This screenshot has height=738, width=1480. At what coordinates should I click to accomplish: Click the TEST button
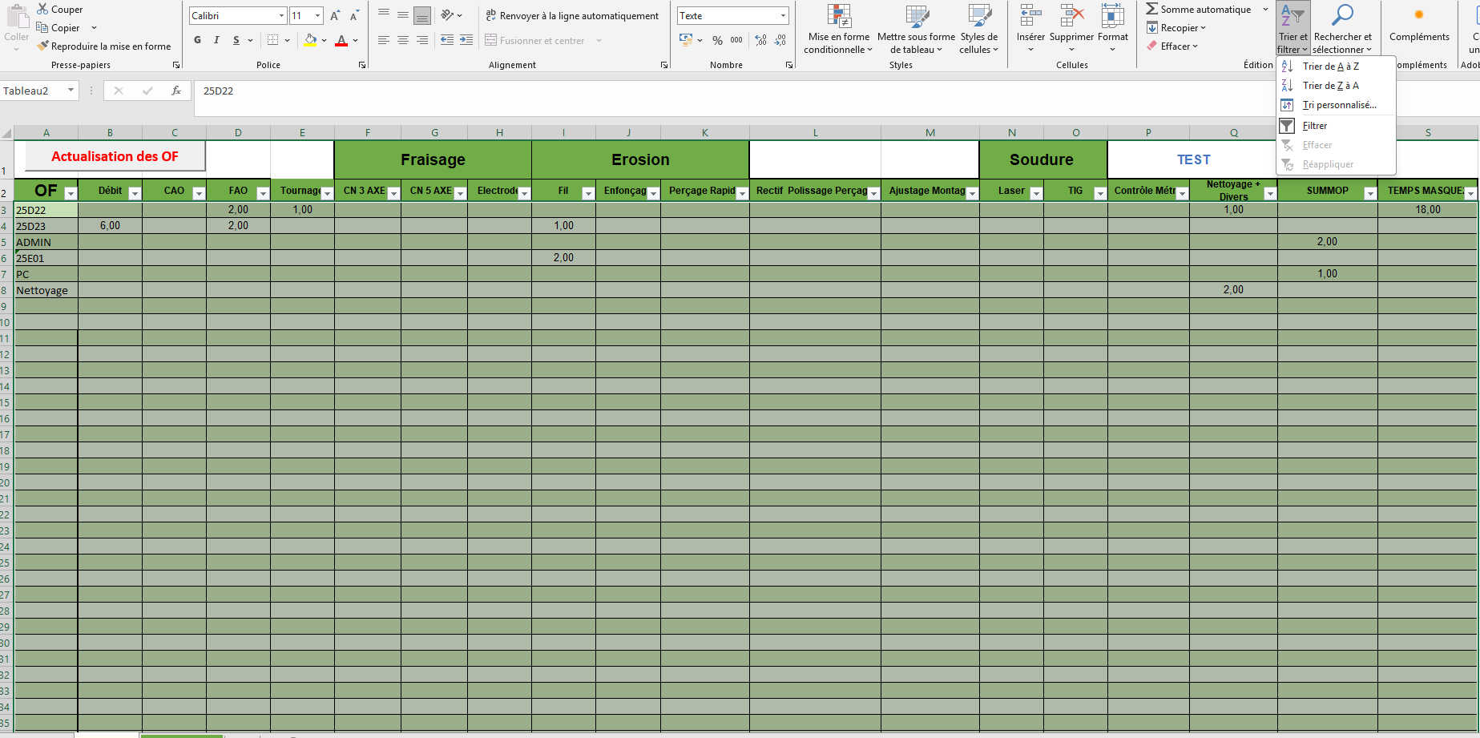coord(1193,159)
